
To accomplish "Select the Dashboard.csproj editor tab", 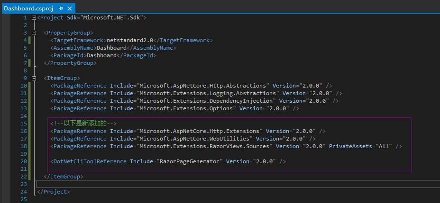I will coord(27,8).
